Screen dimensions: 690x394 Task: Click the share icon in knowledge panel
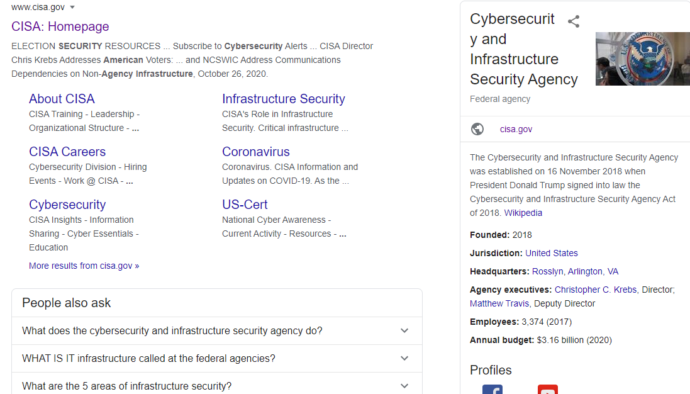(x=573, y=21)
